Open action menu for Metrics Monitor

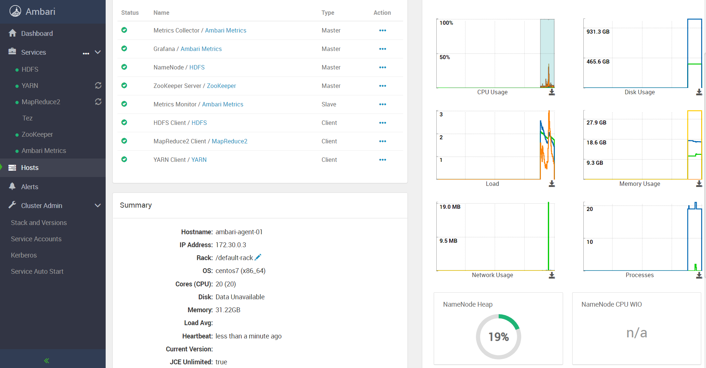[382, 104]
